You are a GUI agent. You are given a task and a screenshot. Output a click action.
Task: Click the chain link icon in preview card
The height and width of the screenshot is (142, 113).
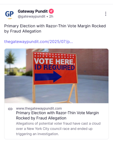tap(10, 109)
